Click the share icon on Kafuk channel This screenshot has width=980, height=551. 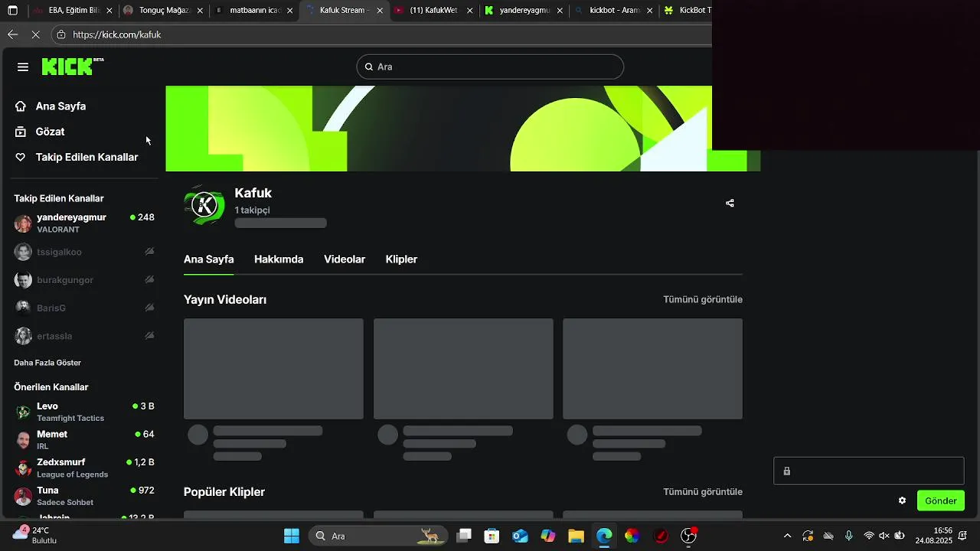730,204
